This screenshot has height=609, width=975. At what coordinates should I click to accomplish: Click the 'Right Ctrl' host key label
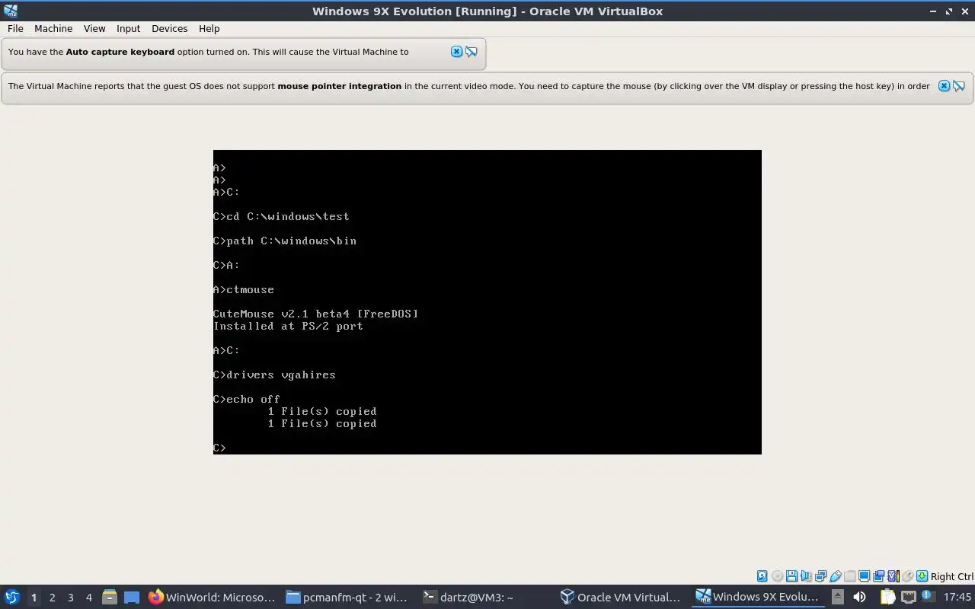tap(951, 576)
